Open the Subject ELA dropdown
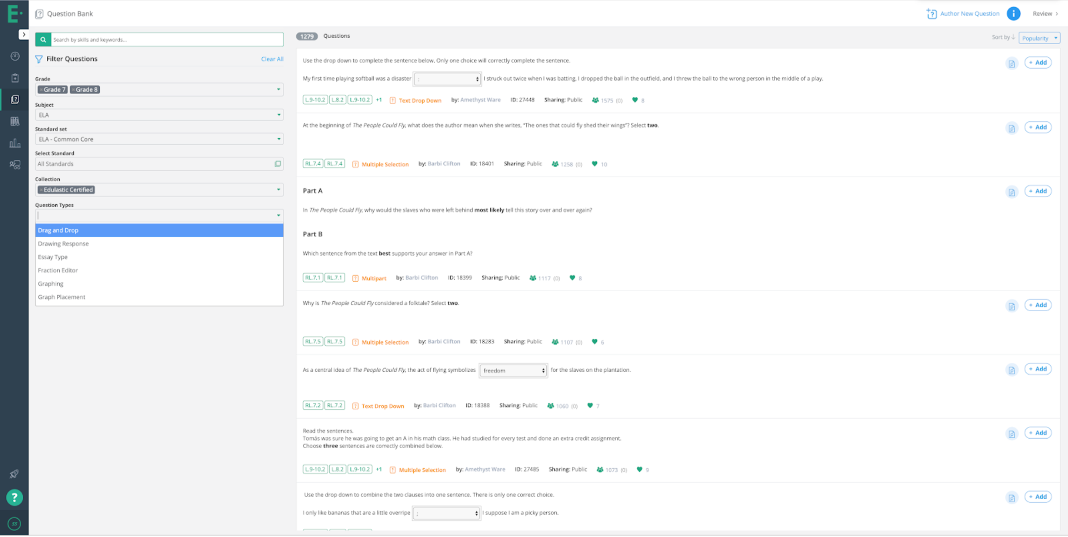The image size is (1068, 537). [159, 115]
